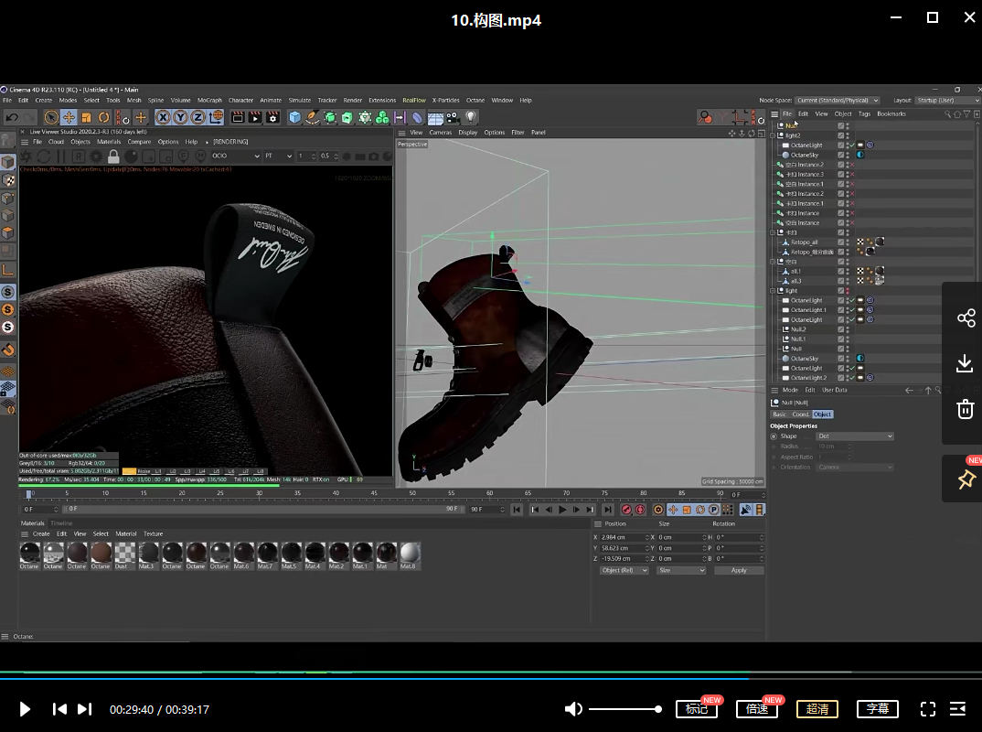Toggle the Z axis lock

click(x=197, y=117)
